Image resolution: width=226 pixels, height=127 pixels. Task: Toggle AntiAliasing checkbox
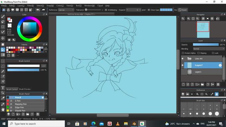(106, 10)
